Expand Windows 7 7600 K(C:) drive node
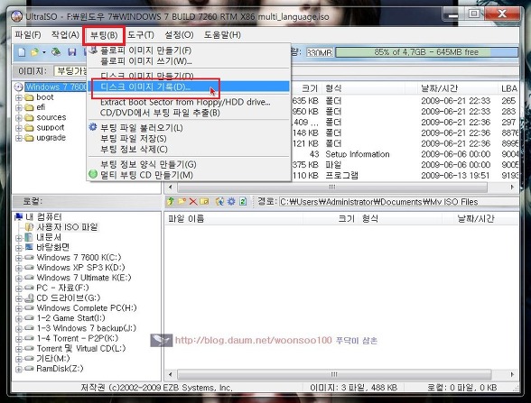 coord(19,258)
